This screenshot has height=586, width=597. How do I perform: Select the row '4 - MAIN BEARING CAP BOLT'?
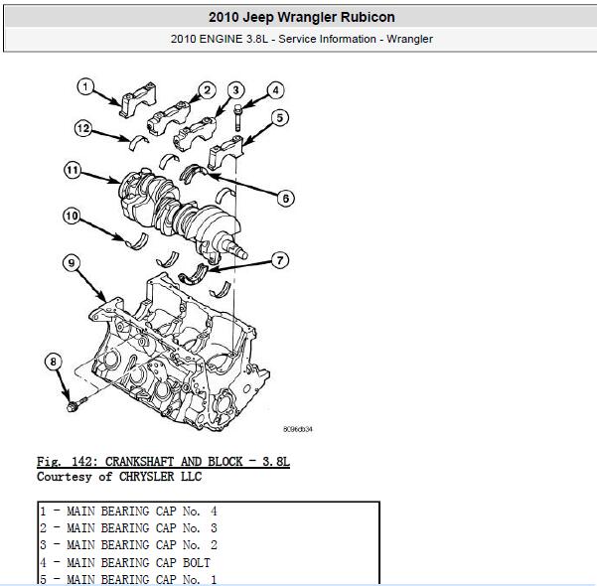click(209, 562)
